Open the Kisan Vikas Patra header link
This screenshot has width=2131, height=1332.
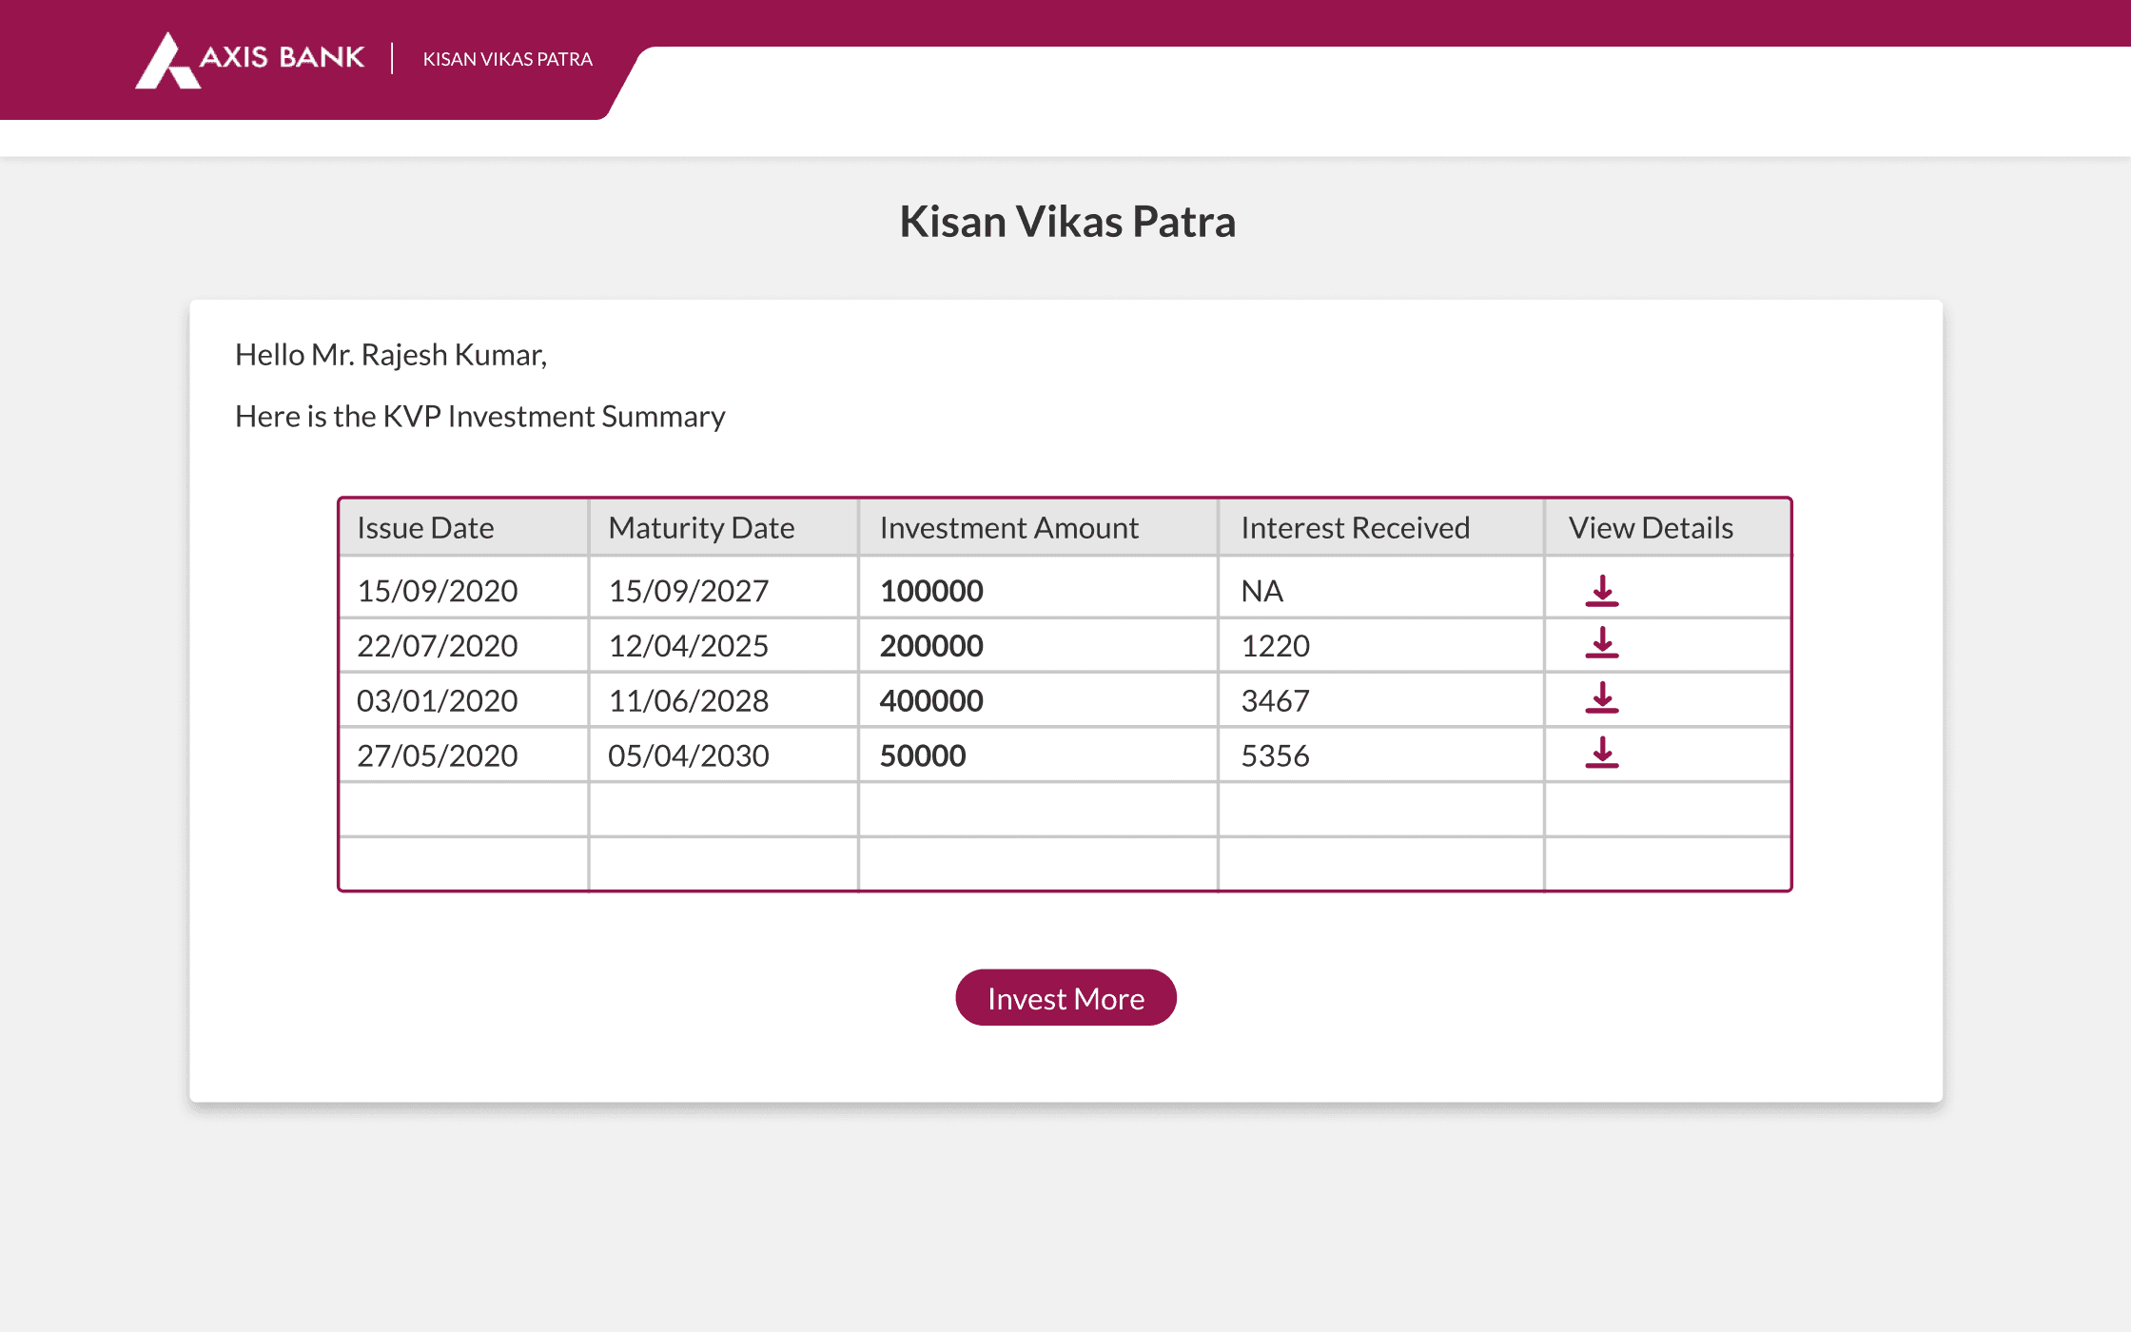pos(507,59)
